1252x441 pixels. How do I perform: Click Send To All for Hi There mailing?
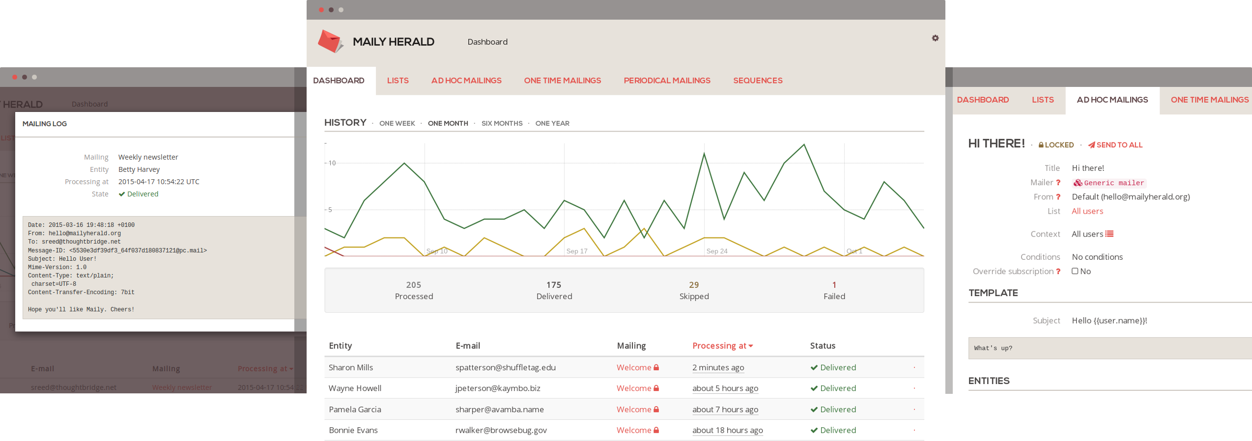pyautogui.click(x=1115, y=145)
